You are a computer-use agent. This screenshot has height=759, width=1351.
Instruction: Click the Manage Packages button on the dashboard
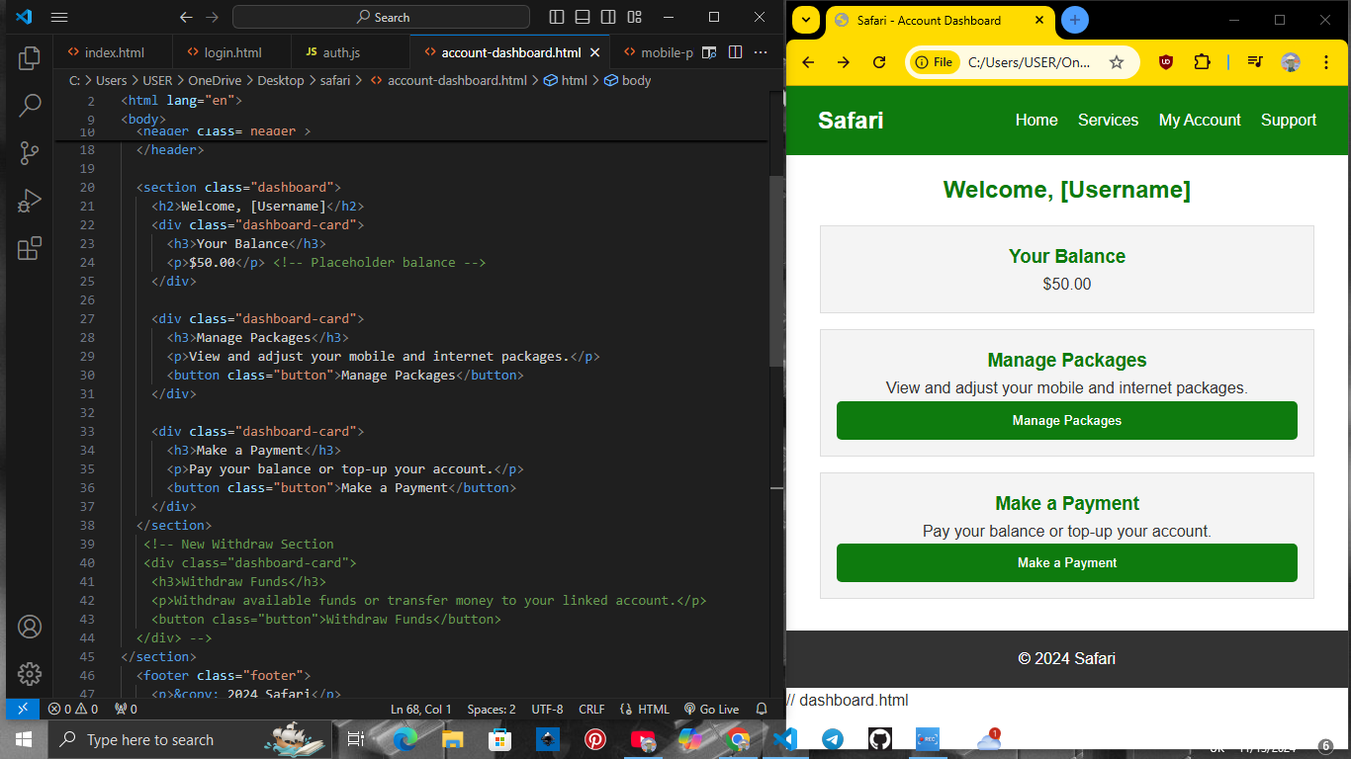coord(1066,420)
